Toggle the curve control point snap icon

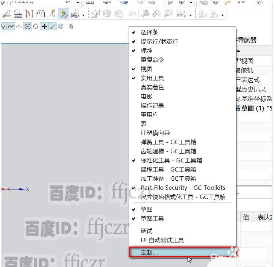coord(11,27)
